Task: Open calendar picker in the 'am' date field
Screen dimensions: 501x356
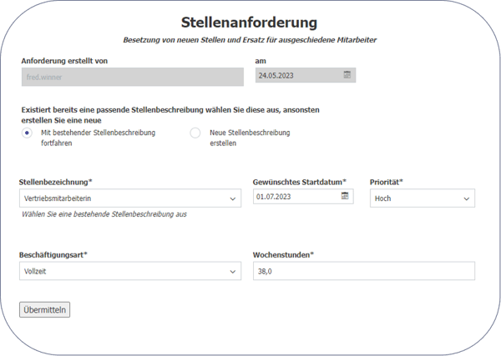Action: click(x=347, y=75)
